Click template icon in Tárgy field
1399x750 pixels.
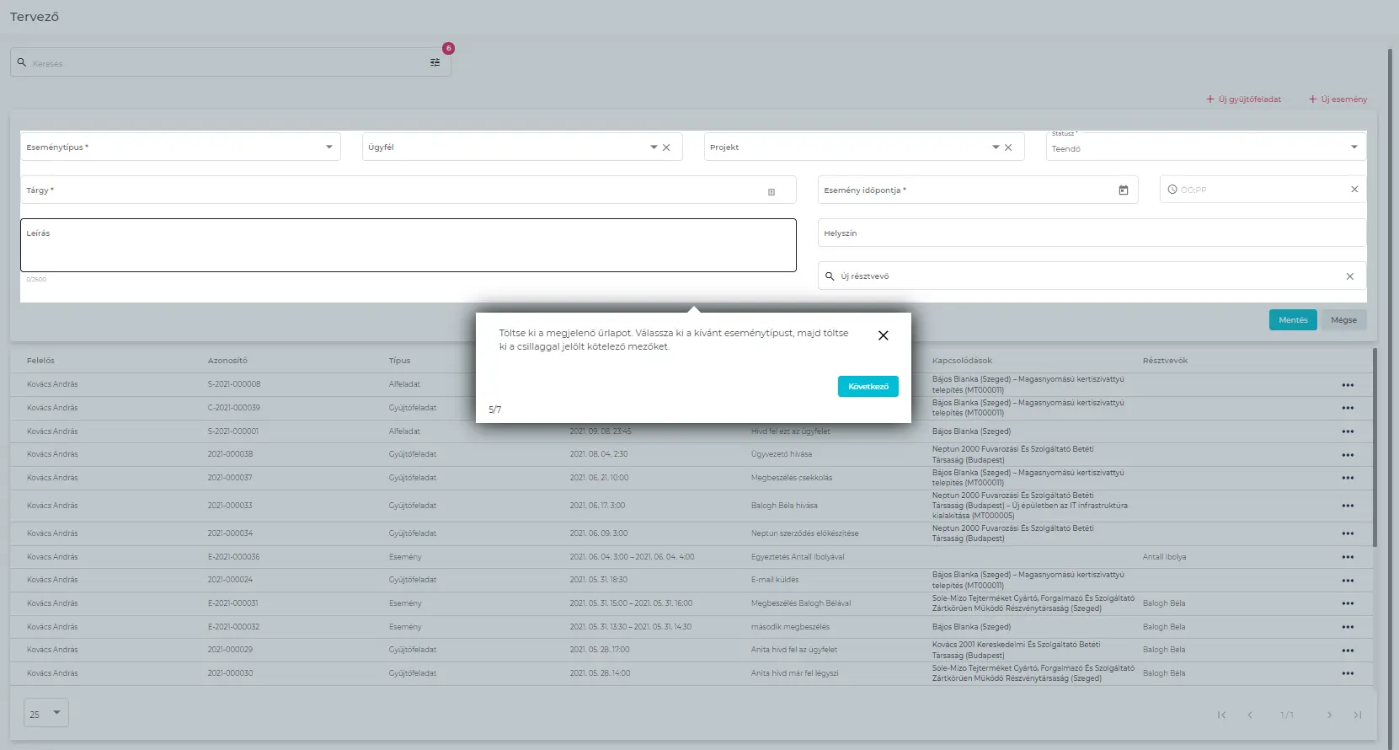771,192
